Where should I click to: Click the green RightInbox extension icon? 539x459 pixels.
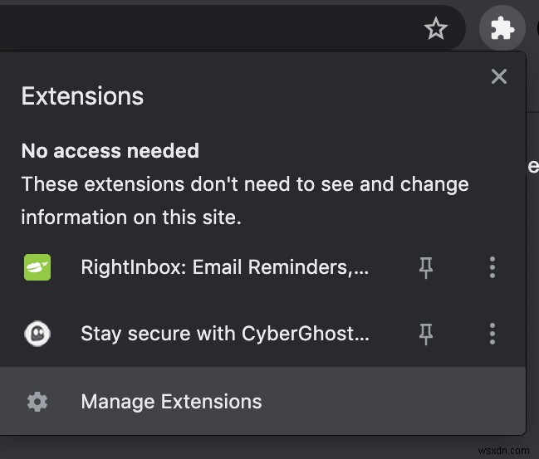37,267
